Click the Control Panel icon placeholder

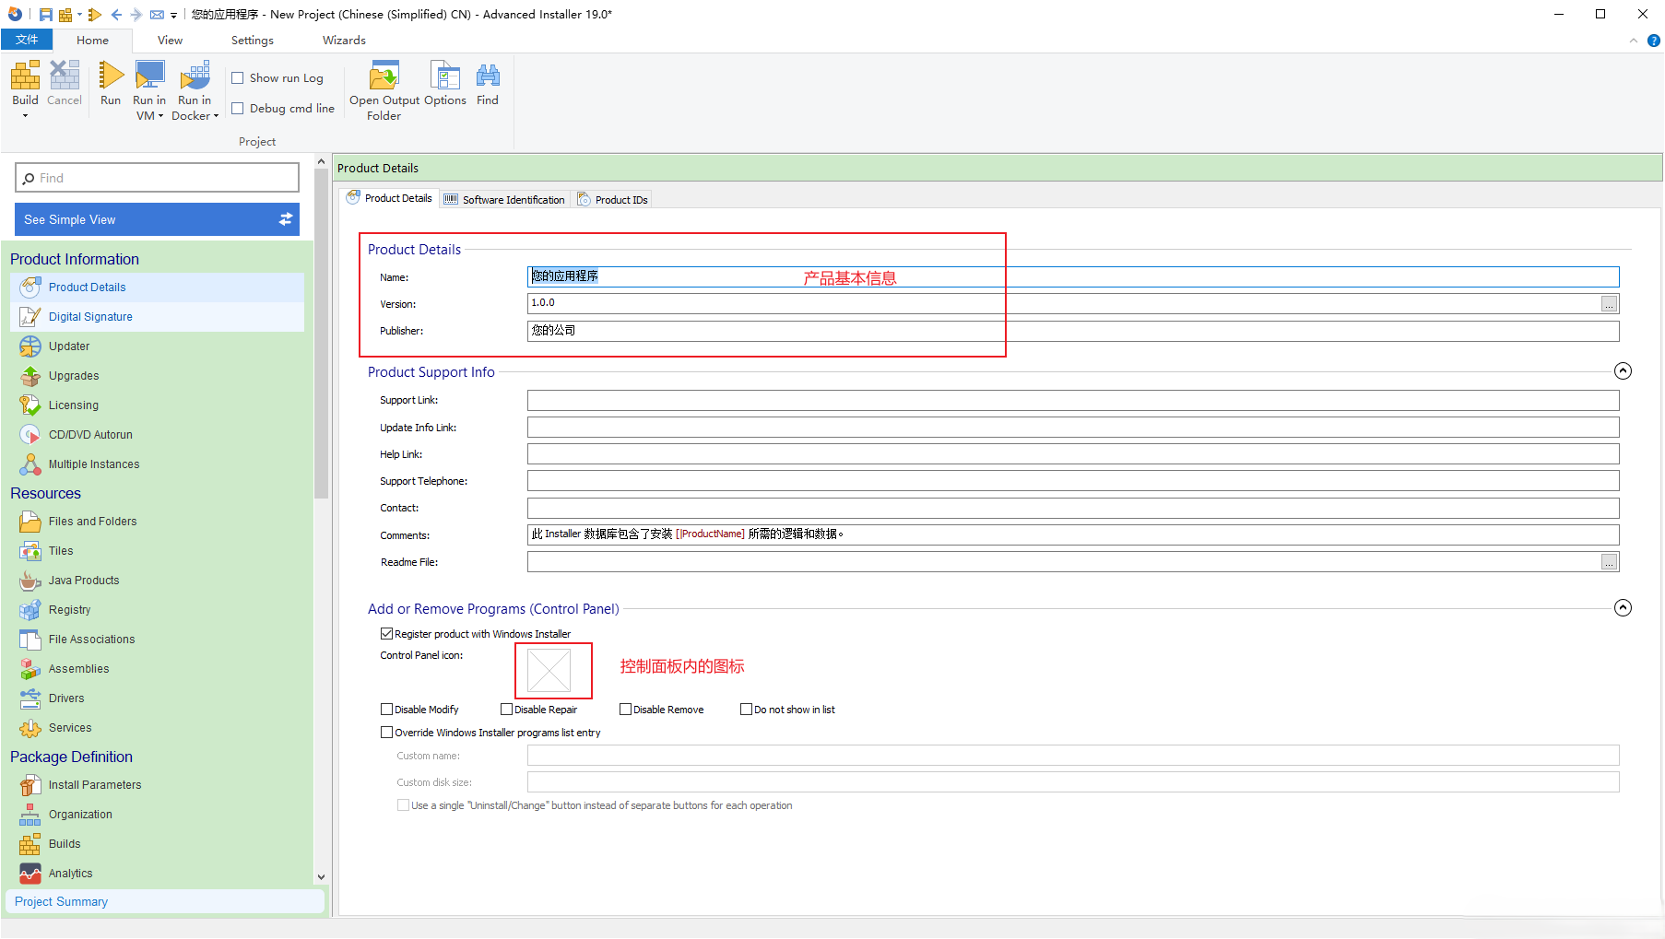tap(549, 670)
